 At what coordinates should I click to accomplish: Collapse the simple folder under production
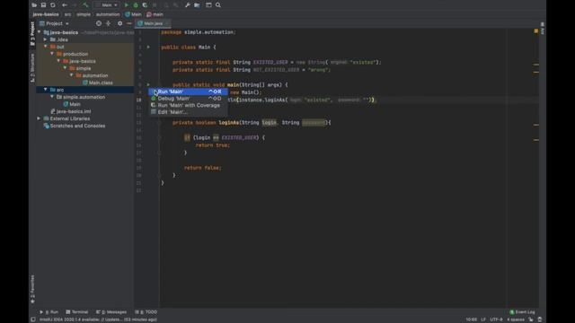coord(65,68)
